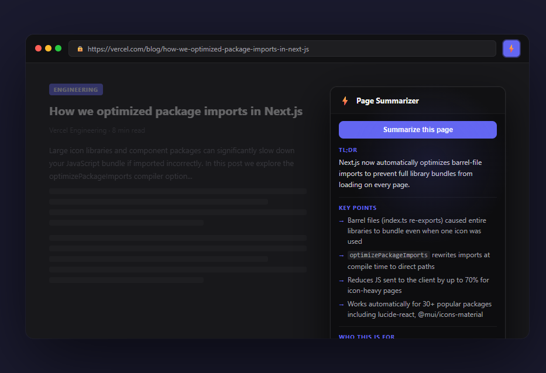This screenshot has width=546, height=373.
Task: Click the WHO THIS IS FOR heading
Action: pos(367,337)
